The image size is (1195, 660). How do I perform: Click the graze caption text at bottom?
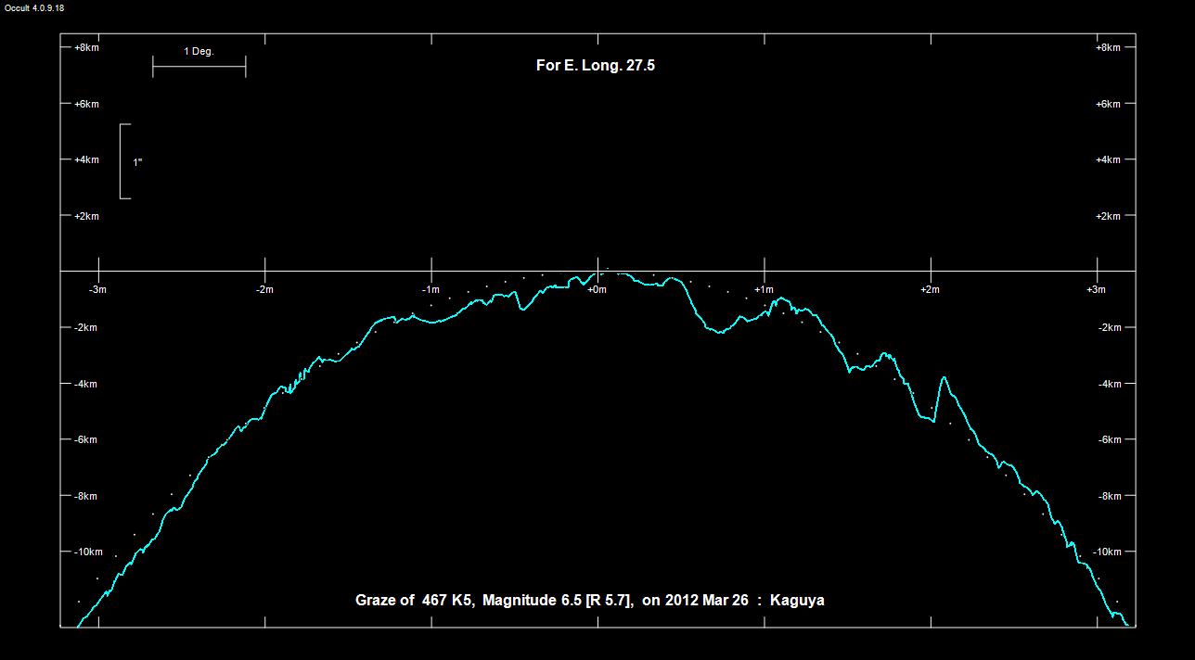pos(589,600)
